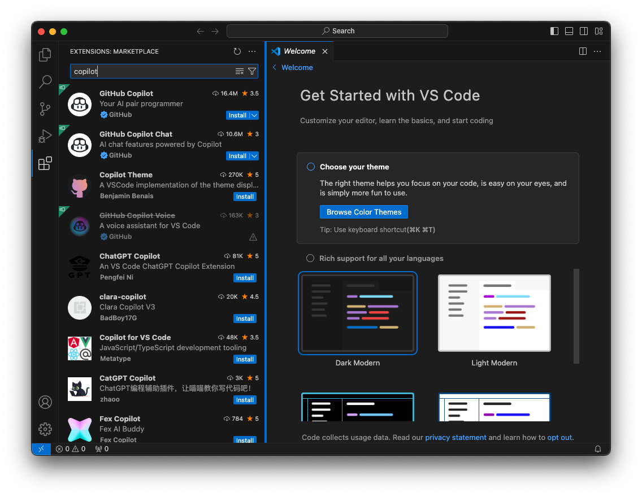Expand GitHub Copilot install options arrow
Screen dimensions: 642x497
click(254, 115)
